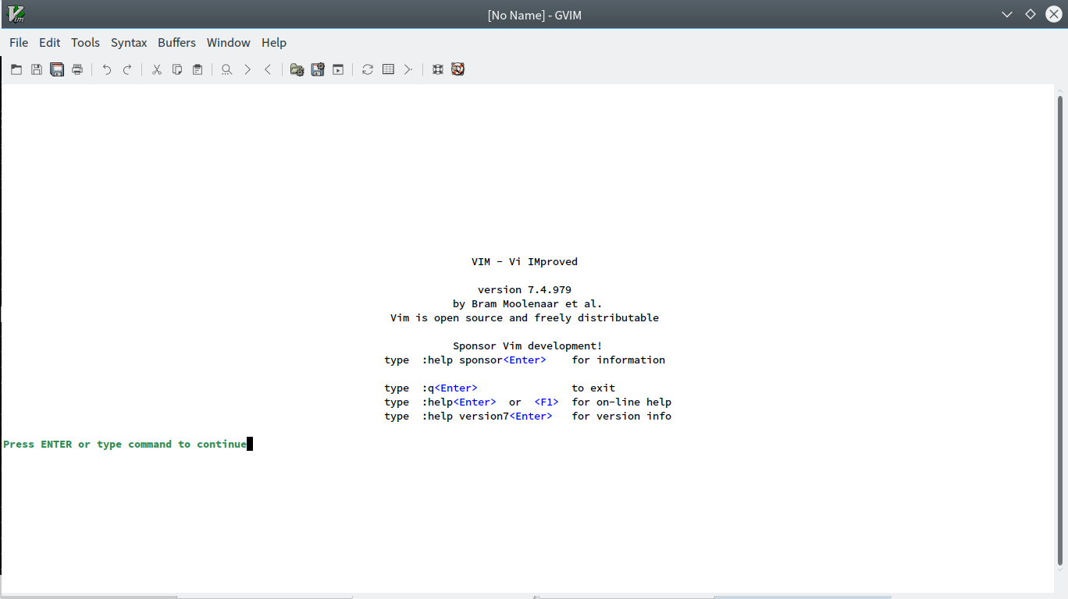This screenshot has width=1068, height=599.
Task: Click the blue '<F1>' key hint
Action: (546, 402)
